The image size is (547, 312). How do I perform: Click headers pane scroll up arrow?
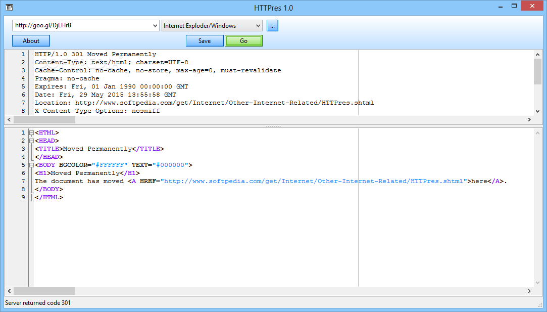point(537,55)
